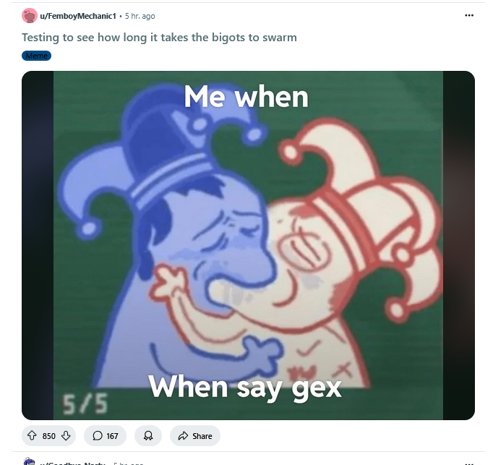Open the u/FemboyMechanic1 profile link
This screenshot has height=465, width=493.
click(x=78, y=16)
